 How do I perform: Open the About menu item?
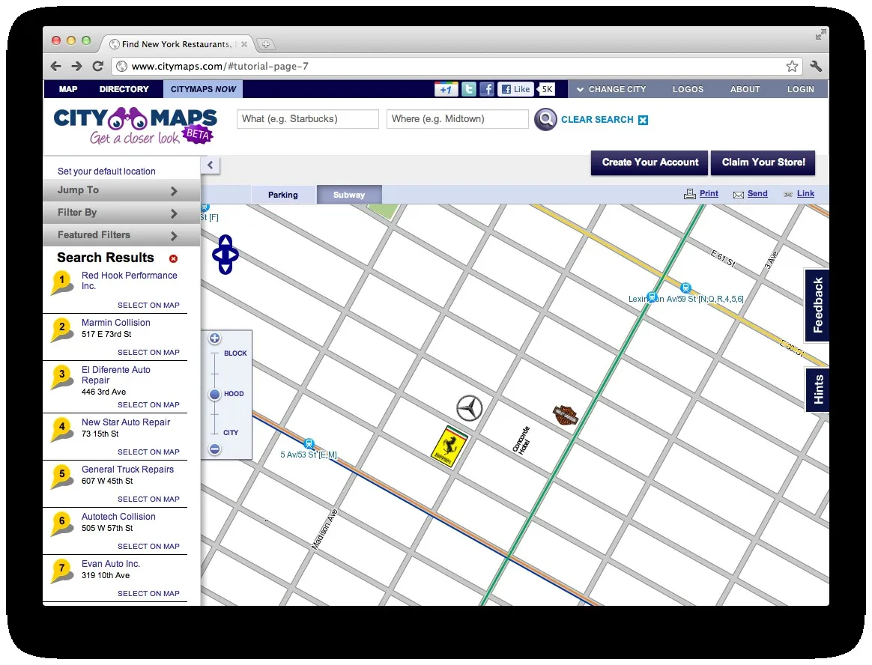[x=745, y=89]
